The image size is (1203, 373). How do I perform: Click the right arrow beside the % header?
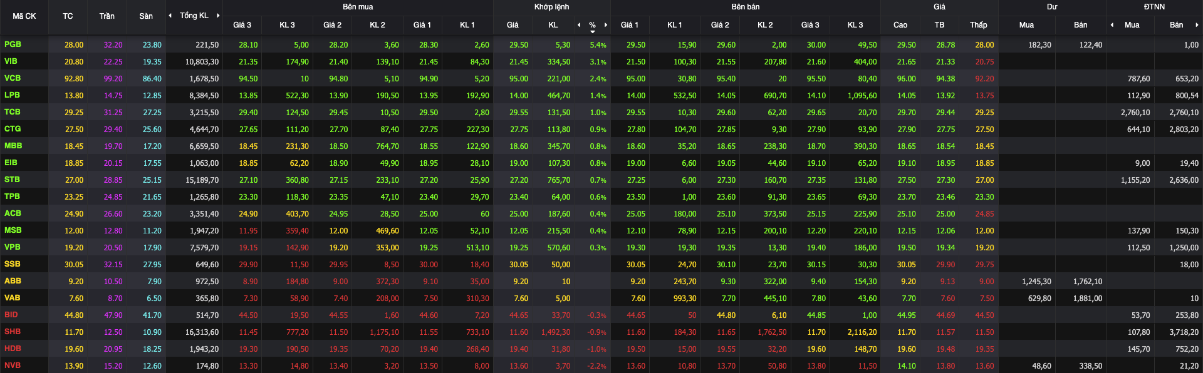[606, 25]
